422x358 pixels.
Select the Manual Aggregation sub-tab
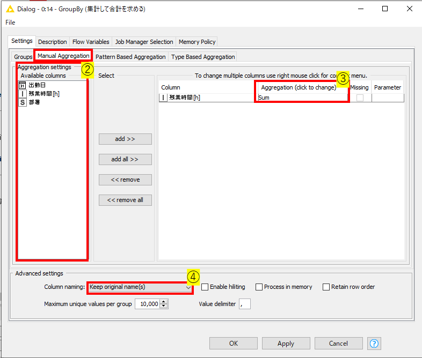point(63,56)
